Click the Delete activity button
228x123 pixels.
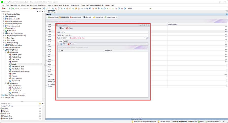click(75, 17)
